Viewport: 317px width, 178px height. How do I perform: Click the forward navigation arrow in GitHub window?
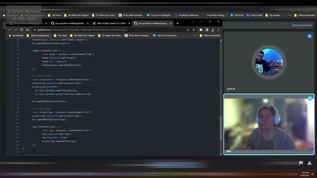tap(16, 30)
